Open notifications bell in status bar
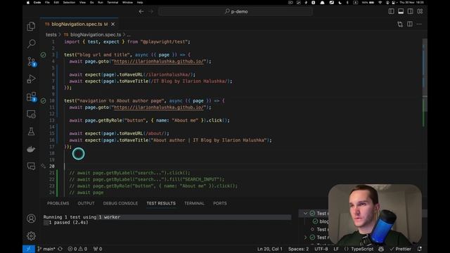 [420, 249]
